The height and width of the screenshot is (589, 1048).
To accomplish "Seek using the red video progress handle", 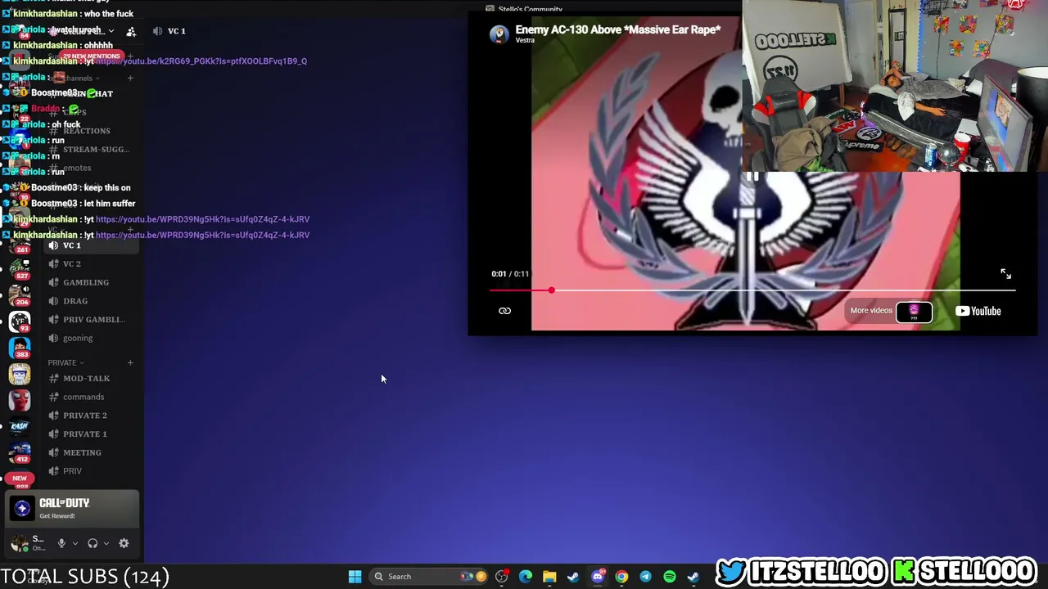I will 552,290.
